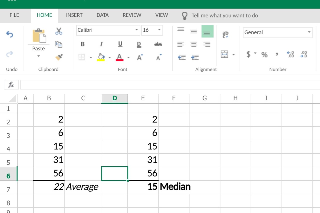Screen dimensions: 320x213
Task: Select column B header
Action: click(x=49, y=98)
